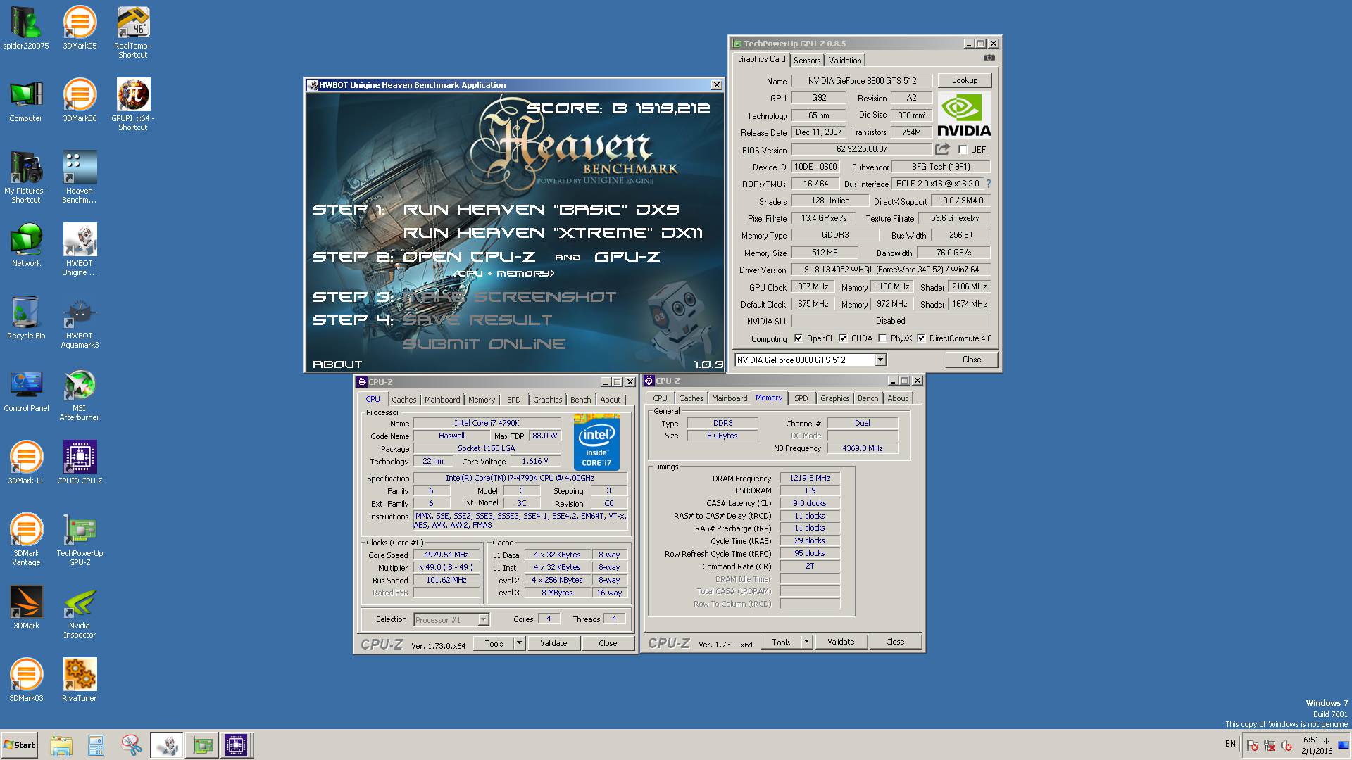Click Tools button in the left CPU-Z window
This screenshot has height=760, width=1352.
point(494,643)
